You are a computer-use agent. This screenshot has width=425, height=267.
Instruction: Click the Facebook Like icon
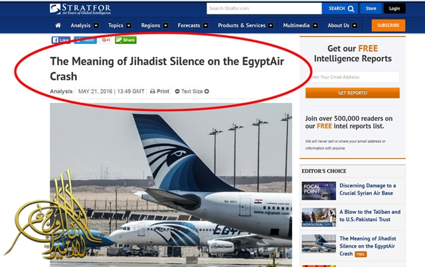coord(61,40)
